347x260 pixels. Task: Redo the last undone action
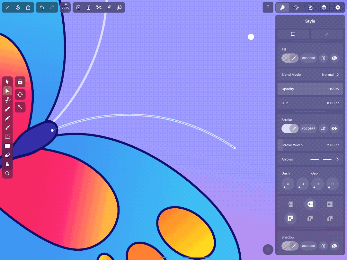click(52, 7)
